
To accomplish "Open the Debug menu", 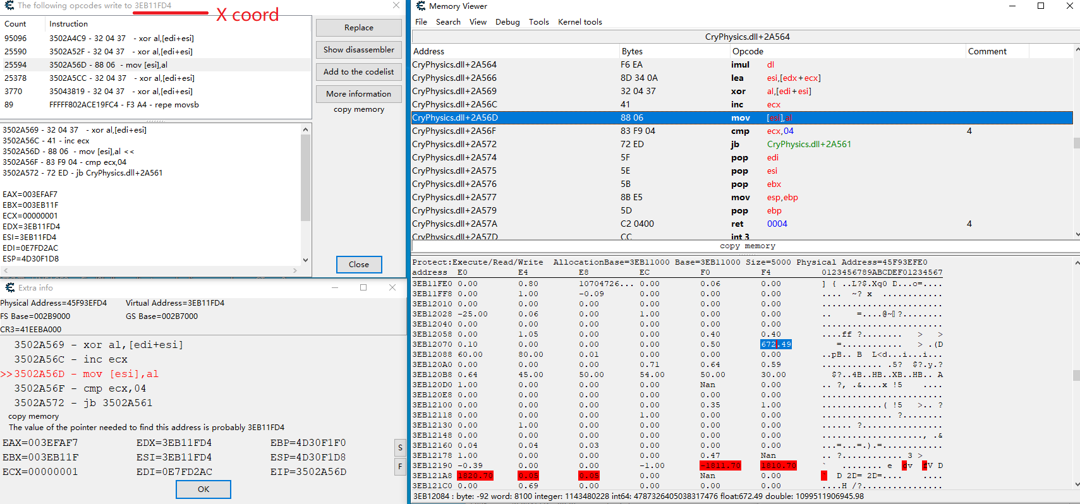I will point(507,22).
